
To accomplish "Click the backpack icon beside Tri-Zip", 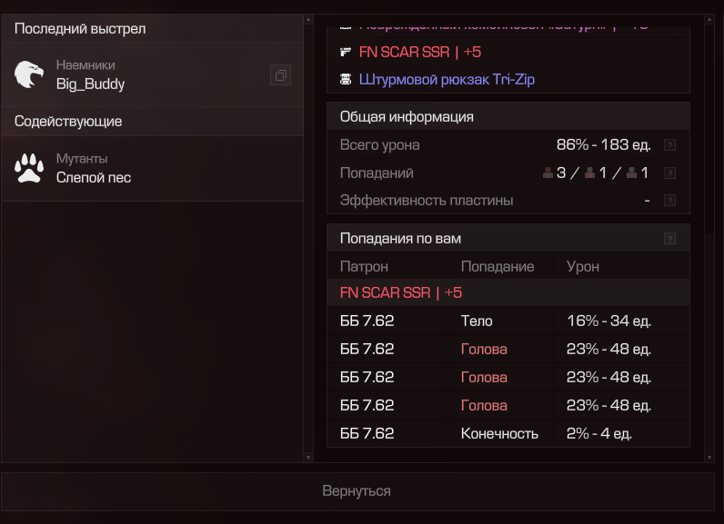I will click(x=346, y=80).
